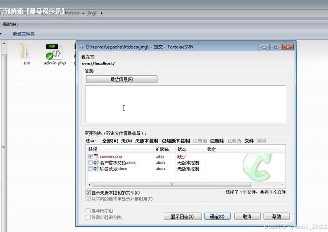The height and width of the screenshot is (232, 328).
Task: Enable the 保留修改列表 checkbox
Action: click(88, 217)
